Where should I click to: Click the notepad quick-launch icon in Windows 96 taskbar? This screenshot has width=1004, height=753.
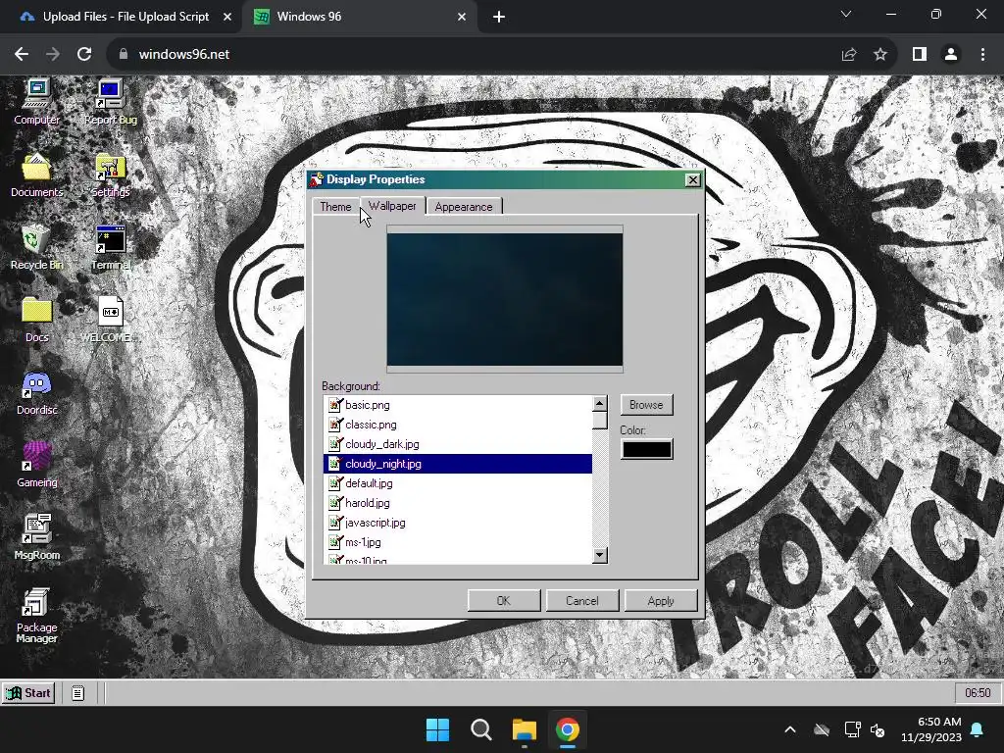(77, 693)
